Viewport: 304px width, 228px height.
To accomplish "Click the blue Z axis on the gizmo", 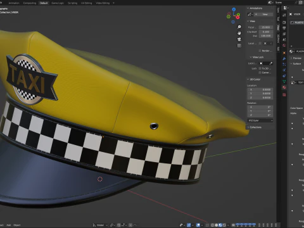I will (234, 9).
